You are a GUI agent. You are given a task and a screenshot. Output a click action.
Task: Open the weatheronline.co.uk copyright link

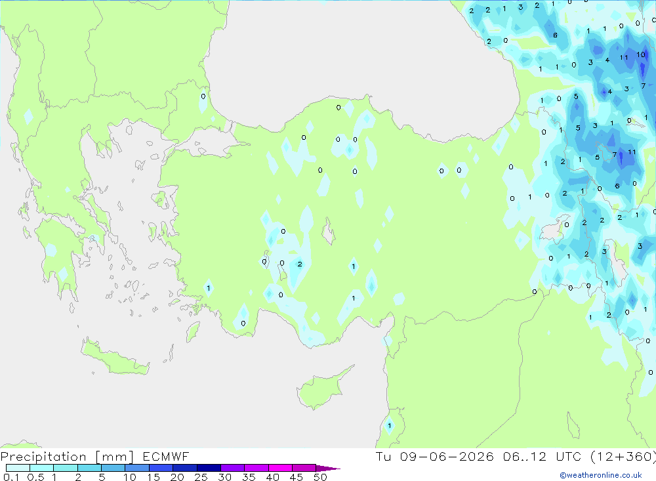[x=601, y=475]
